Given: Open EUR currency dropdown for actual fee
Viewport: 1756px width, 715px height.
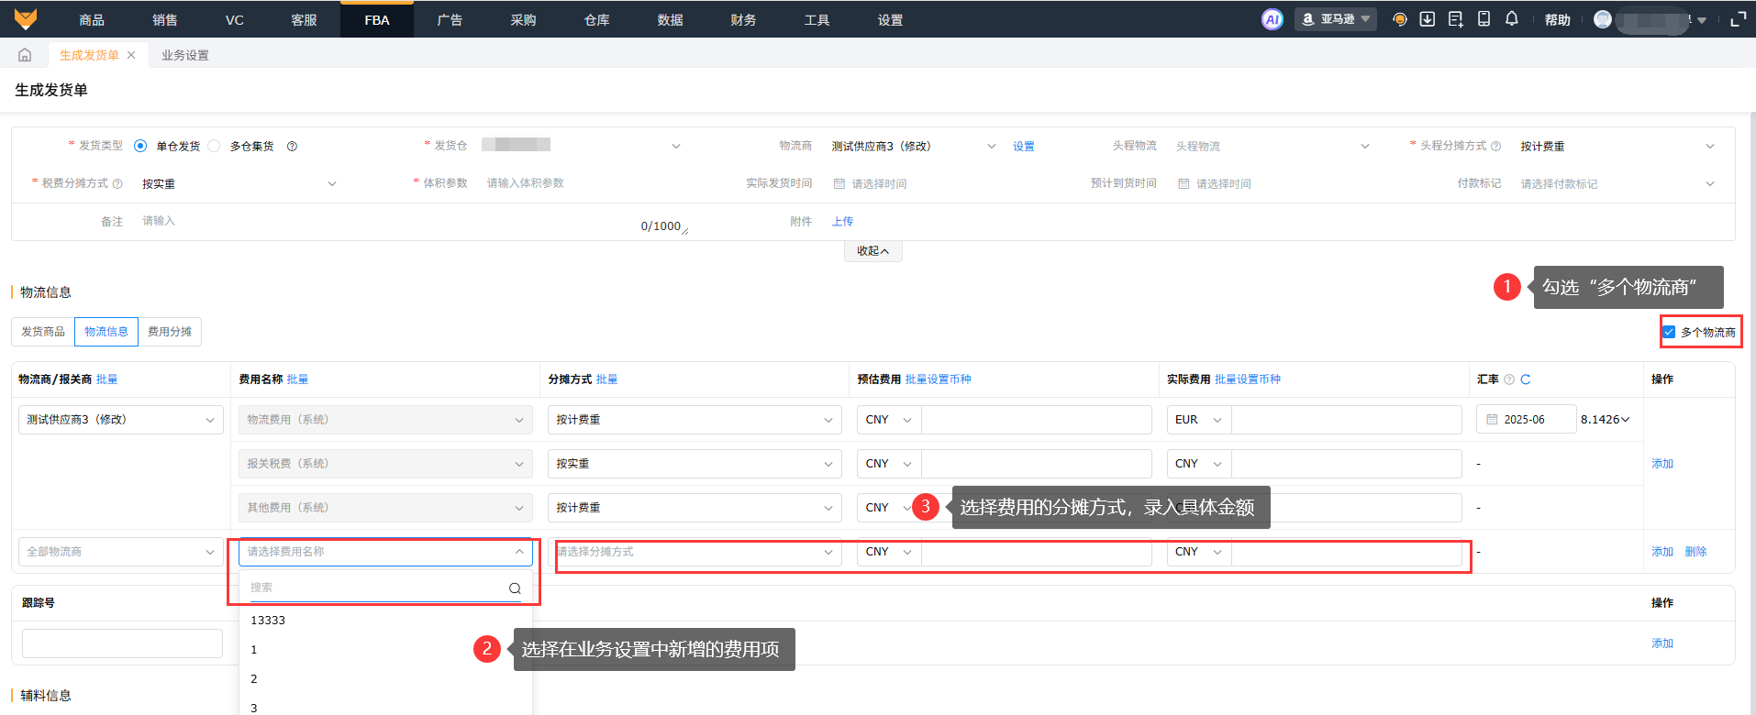Looking at the screenshot, I should pyautogui.click(x=1199, y=420).
